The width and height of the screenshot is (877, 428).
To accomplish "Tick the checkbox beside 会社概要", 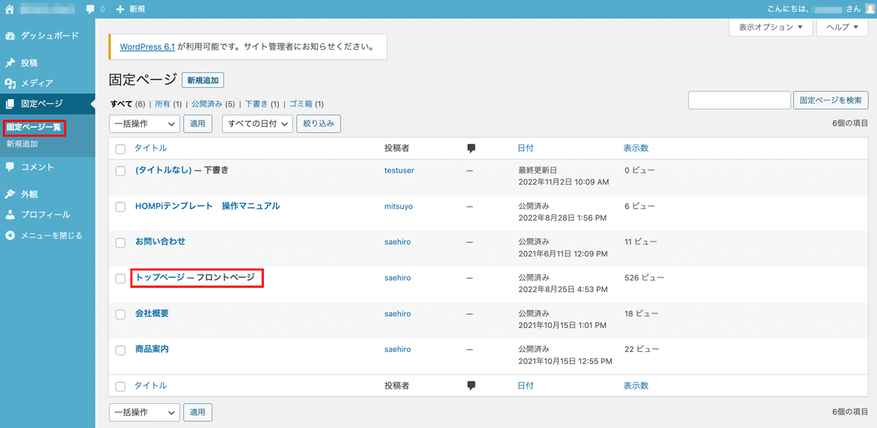I will 121,314.
